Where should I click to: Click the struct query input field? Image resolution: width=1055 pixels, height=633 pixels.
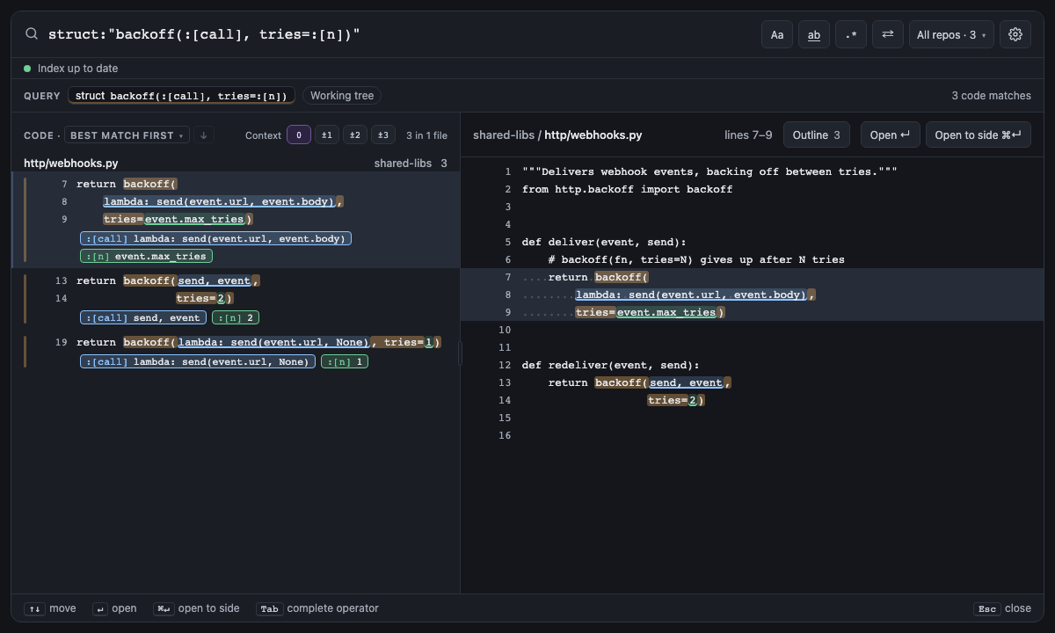click(396, 34)
